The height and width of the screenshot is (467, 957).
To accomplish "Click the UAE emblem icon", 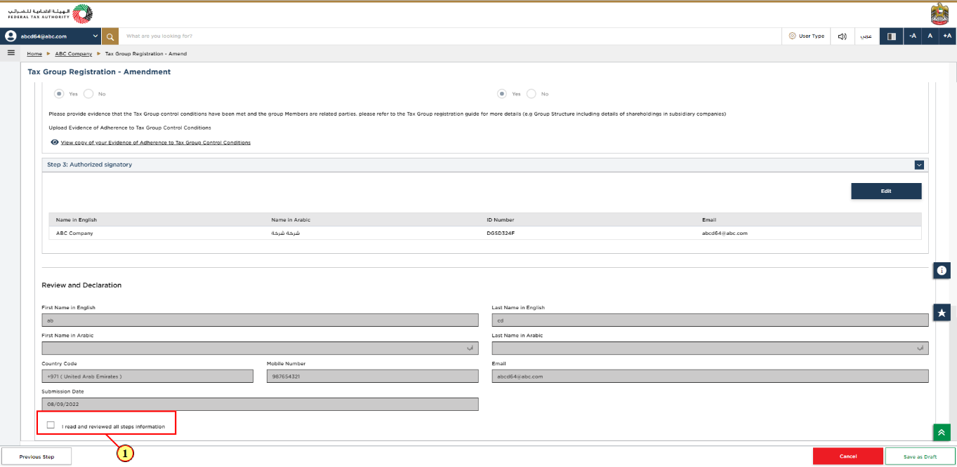I will [x=939, y=14].
